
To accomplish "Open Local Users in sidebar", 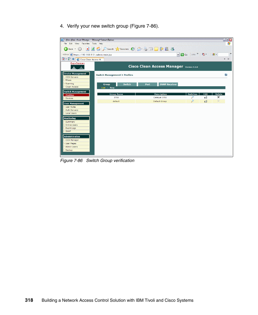I will [x=76, y=113].
